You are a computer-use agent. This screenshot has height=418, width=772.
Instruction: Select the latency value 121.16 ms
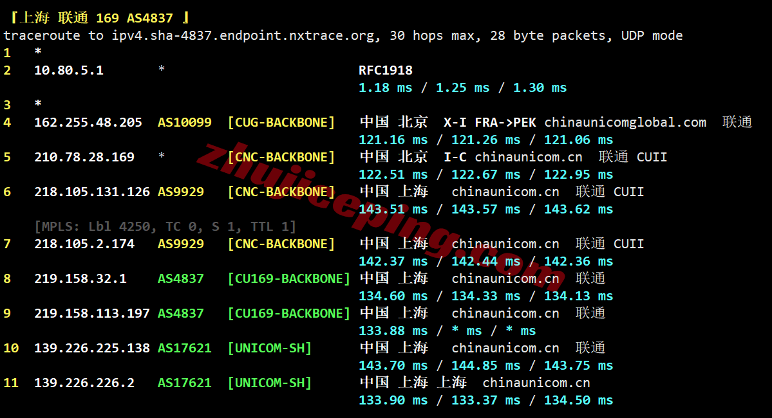click(x=393, y=140)
